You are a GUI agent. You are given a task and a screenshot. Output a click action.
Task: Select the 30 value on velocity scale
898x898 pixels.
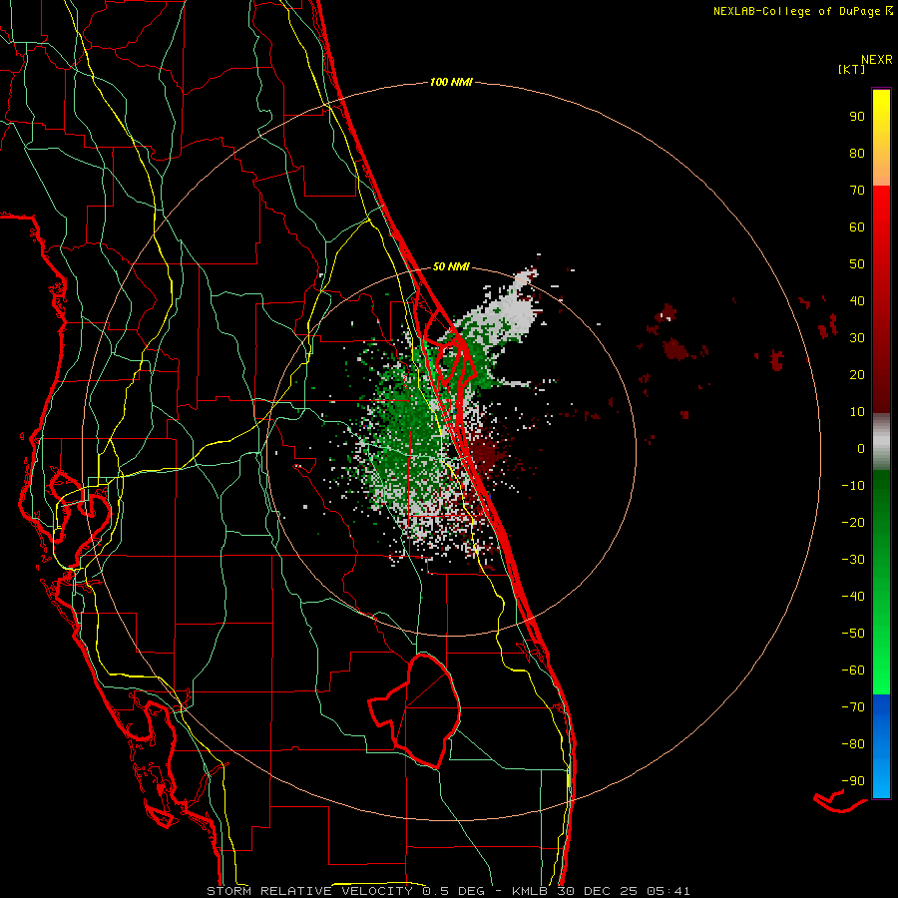pyautogui.click(x=857, y=338)
